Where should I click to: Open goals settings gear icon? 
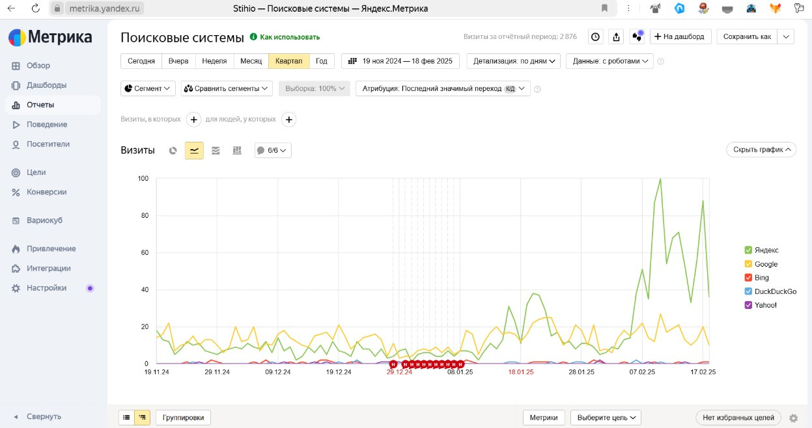click(793, 418)
